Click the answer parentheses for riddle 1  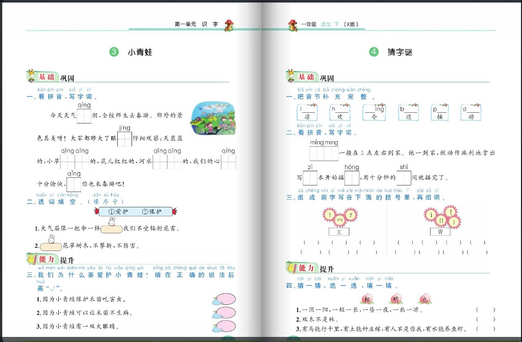click(x=485, y=309)
